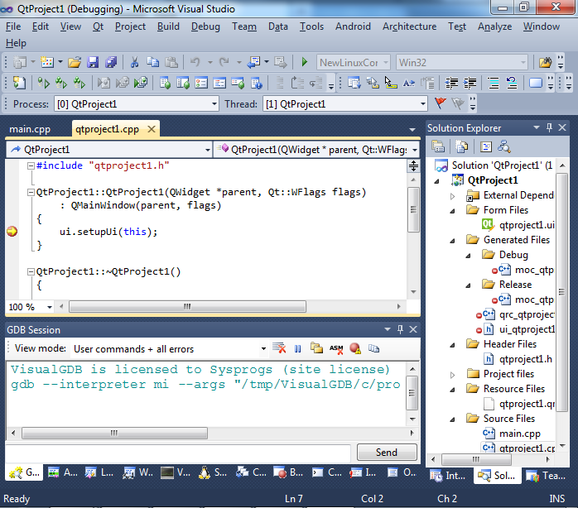Click the Save All icon
This screenshot has width=578, height=508.
pos(111,62)
